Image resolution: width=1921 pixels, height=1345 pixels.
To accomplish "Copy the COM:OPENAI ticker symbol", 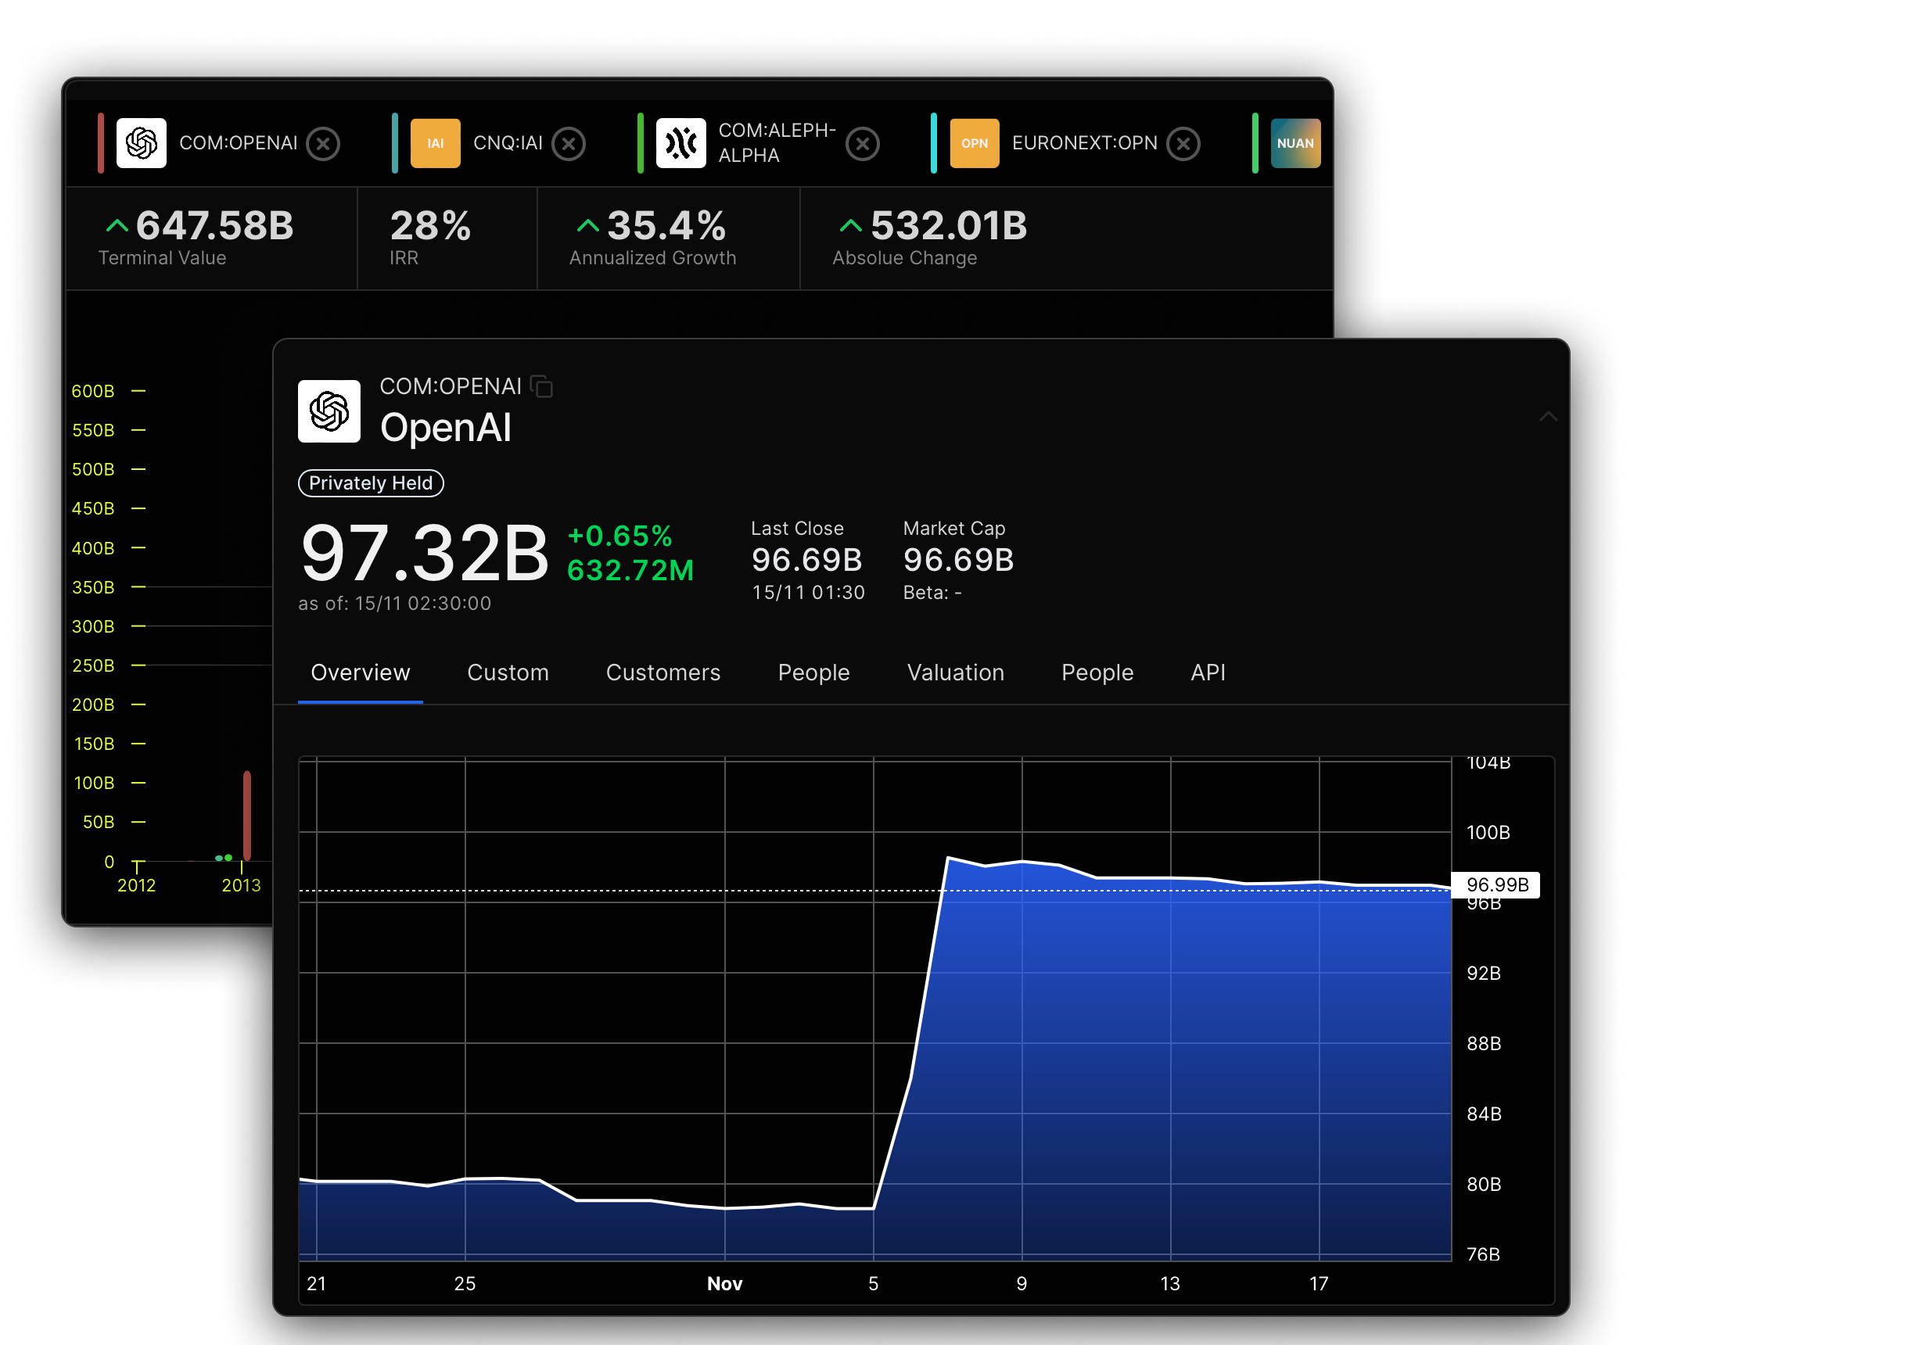I will [542, 386].
